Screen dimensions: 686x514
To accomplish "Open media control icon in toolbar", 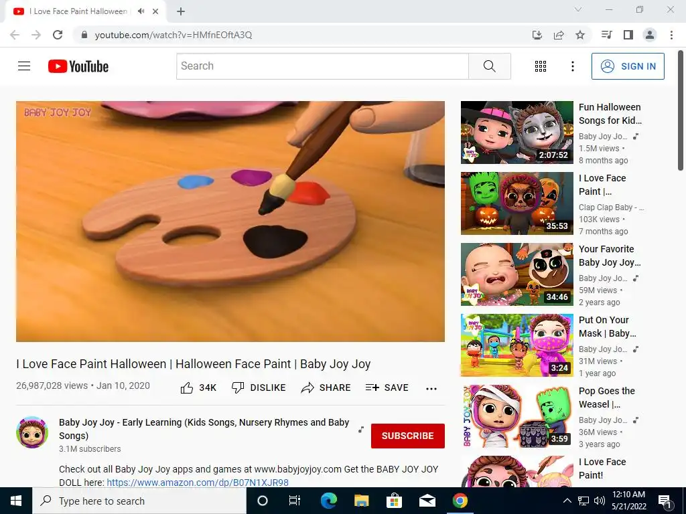I will click(x=607, y=35).
